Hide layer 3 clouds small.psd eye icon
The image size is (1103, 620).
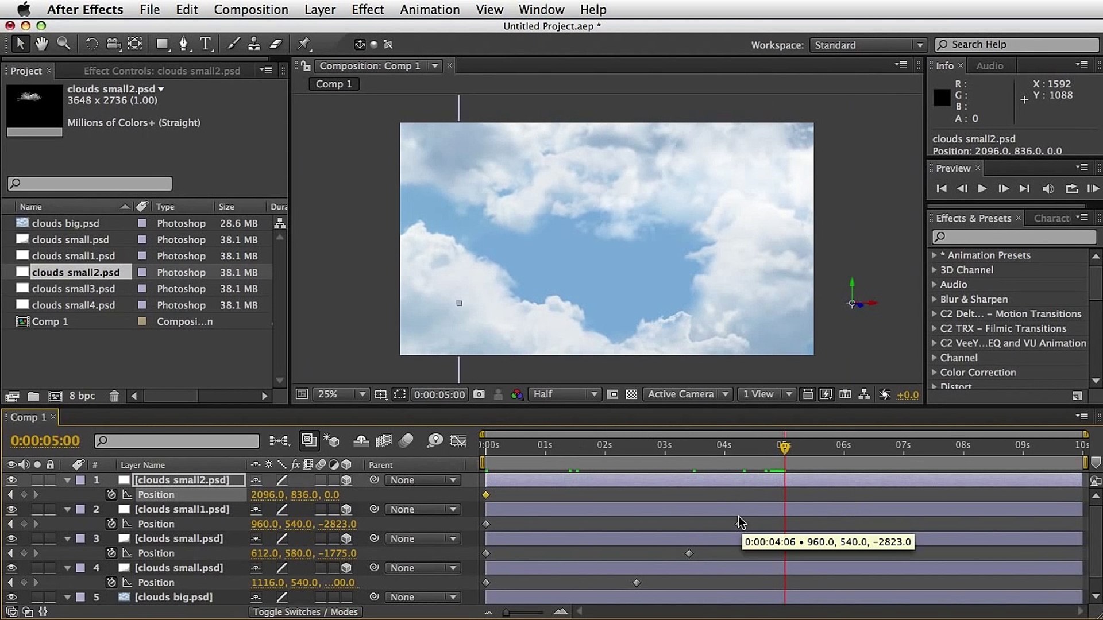point(11,538)
